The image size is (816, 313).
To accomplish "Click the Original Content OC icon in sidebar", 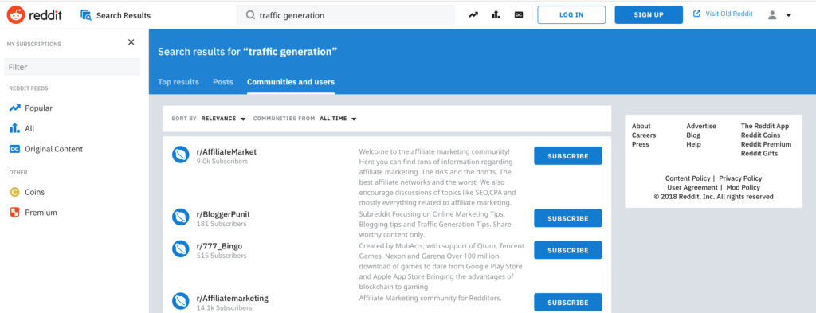I will click(14, 149).
